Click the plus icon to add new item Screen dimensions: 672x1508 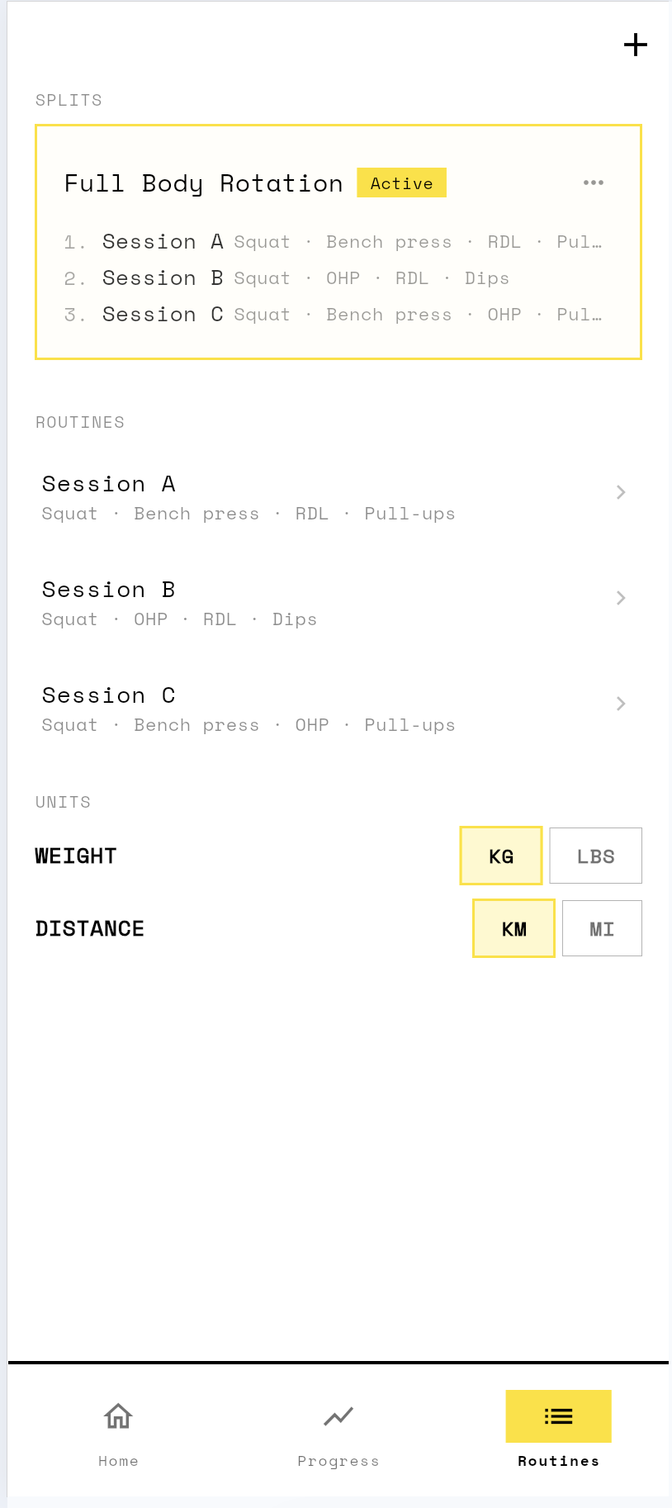point(635,45)
